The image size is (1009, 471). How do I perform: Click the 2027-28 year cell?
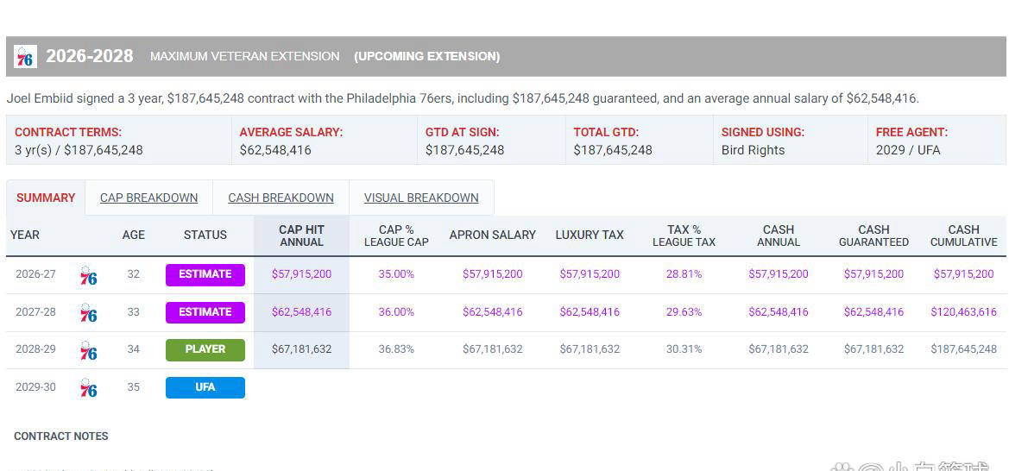(36, 312)
